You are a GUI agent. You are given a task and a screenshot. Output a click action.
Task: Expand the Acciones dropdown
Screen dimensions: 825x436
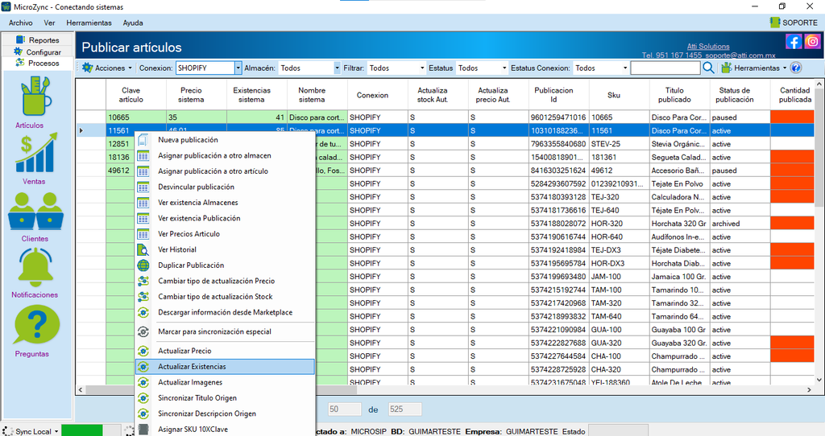[130, 68]
